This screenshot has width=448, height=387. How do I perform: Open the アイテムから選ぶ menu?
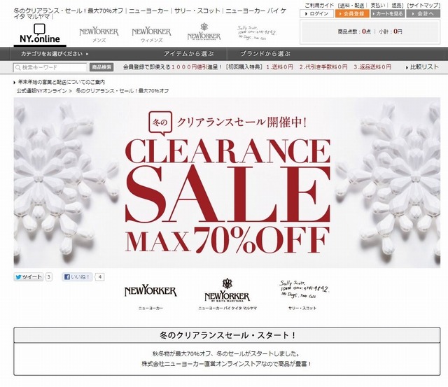click(x=188, y=54)
